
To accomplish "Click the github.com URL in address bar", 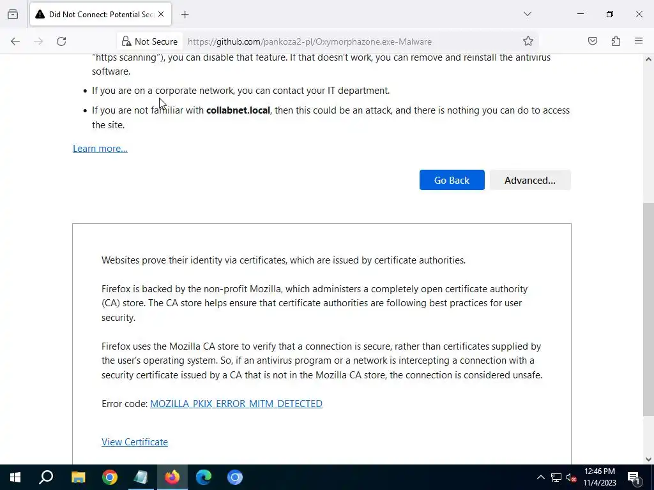I will (x=310, y=41).
